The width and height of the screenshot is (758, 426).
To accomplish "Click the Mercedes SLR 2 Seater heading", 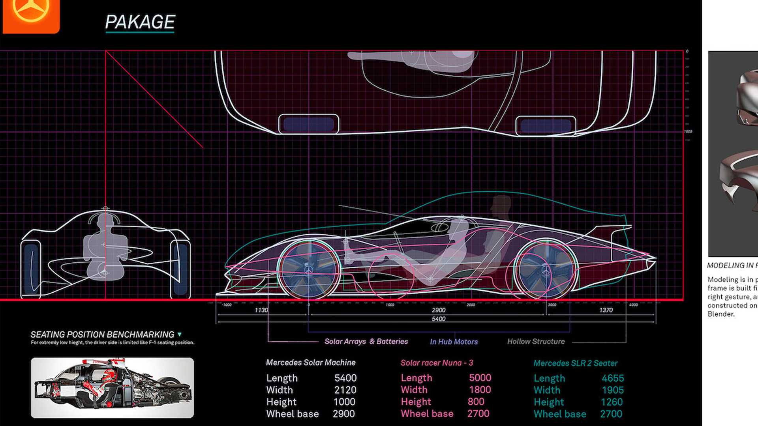I will pos(575,363).
